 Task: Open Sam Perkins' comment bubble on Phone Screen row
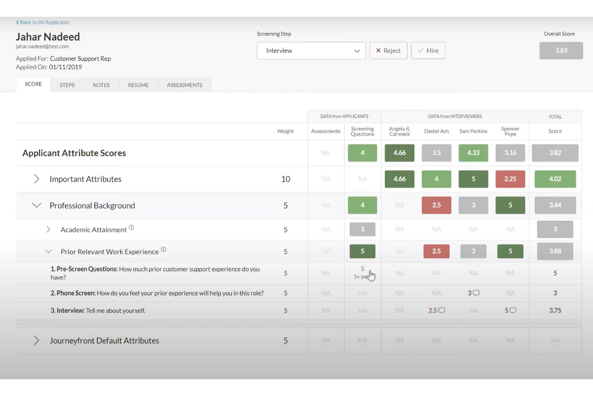coord(477,293)
